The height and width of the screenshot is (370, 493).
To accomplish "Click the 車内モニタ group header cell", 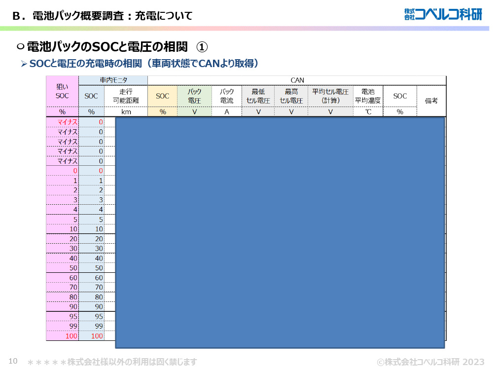I will point(113,80).
